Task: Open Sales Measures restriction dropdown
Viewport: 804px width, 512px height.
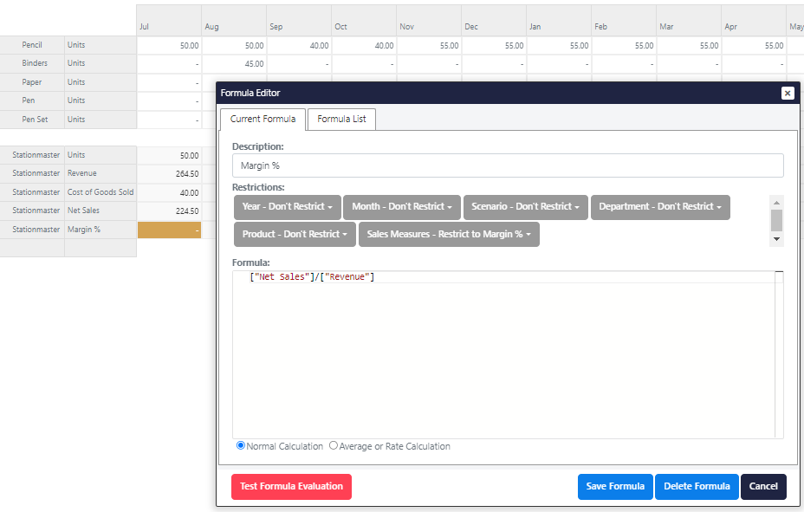Action: (449, 235)
